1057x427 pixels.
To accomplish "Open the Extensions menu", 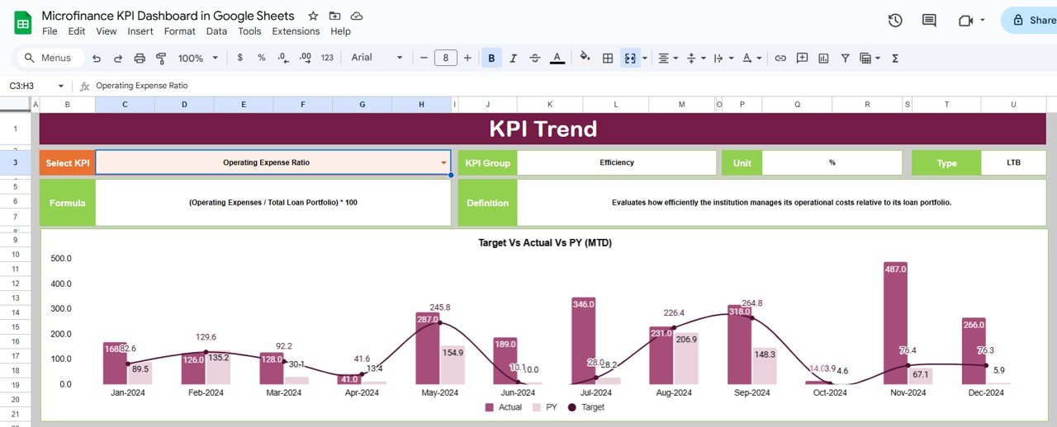I will click(296, 31).
